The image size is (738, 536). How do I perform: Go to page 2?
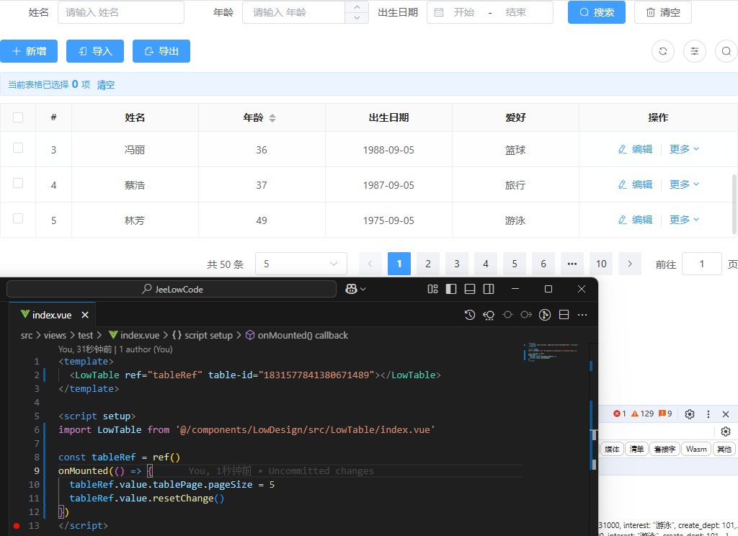click(428, 264)
